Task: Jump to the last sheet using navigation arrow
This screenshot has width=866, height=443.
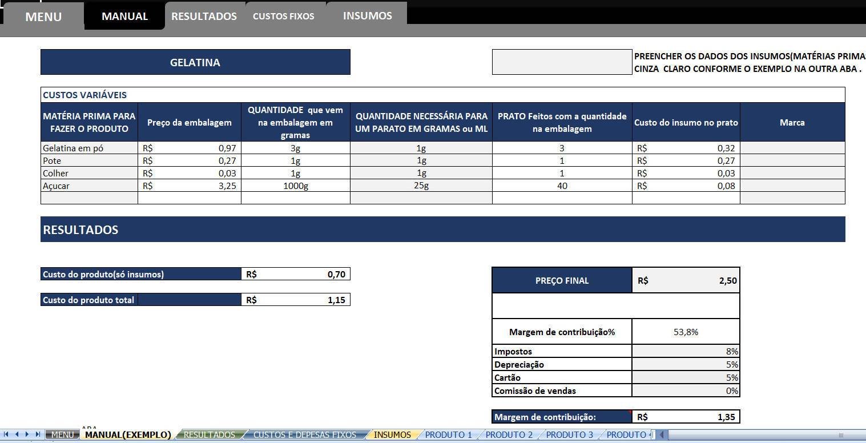Action: pyautogui.click(x=38, y=434)
